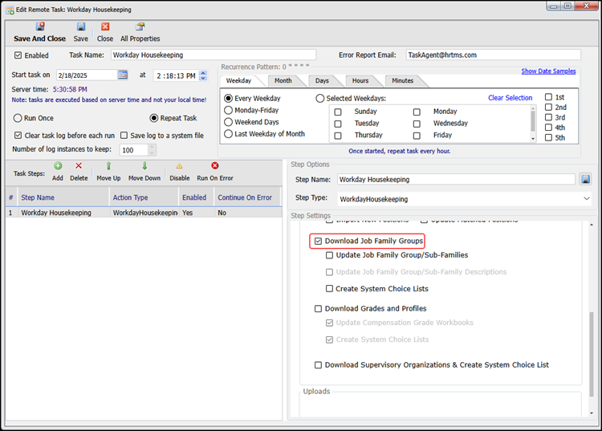Select the Selected Weekdays radio button
This screenshot has width=602, height=431.
coord(320,98)
